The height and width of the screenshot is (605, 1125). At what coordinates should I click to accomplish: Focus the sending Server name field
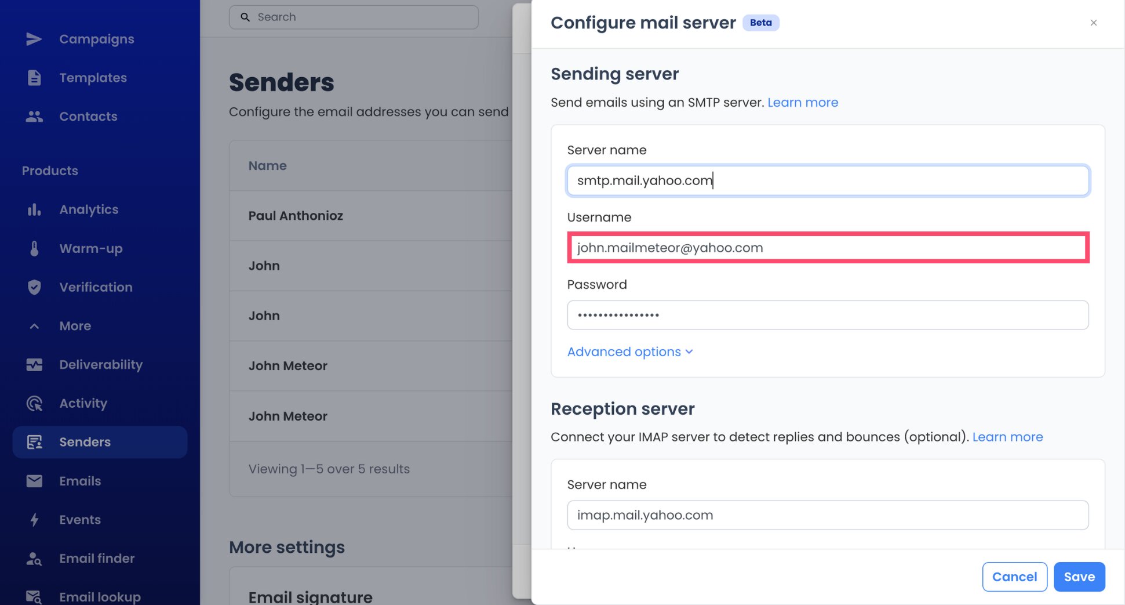[828, 180]
